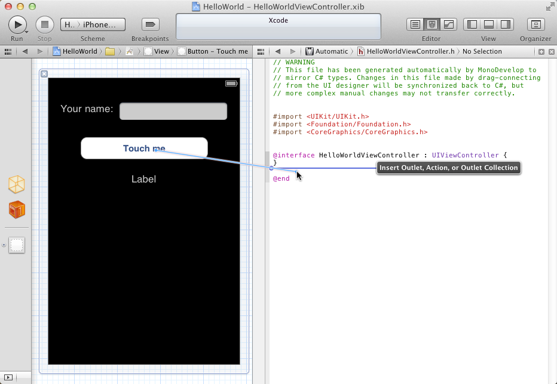
Task: Click the 'Your name' text field
Action: coord(173,111)
